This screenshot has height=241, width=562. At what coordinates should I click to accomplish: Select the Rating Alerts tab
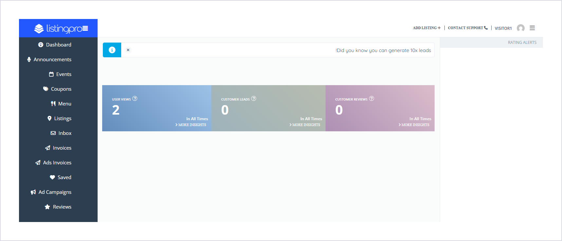pos(522,43)
